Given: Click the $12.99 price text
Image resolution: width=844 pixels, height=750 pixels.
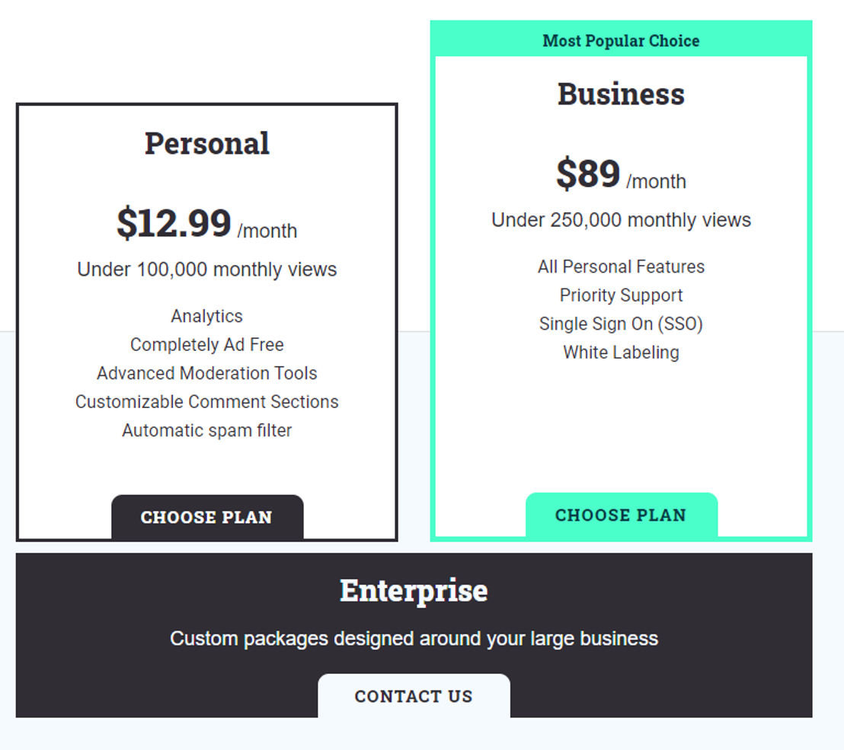Looking at the screenshot, I should click(174, 222).
